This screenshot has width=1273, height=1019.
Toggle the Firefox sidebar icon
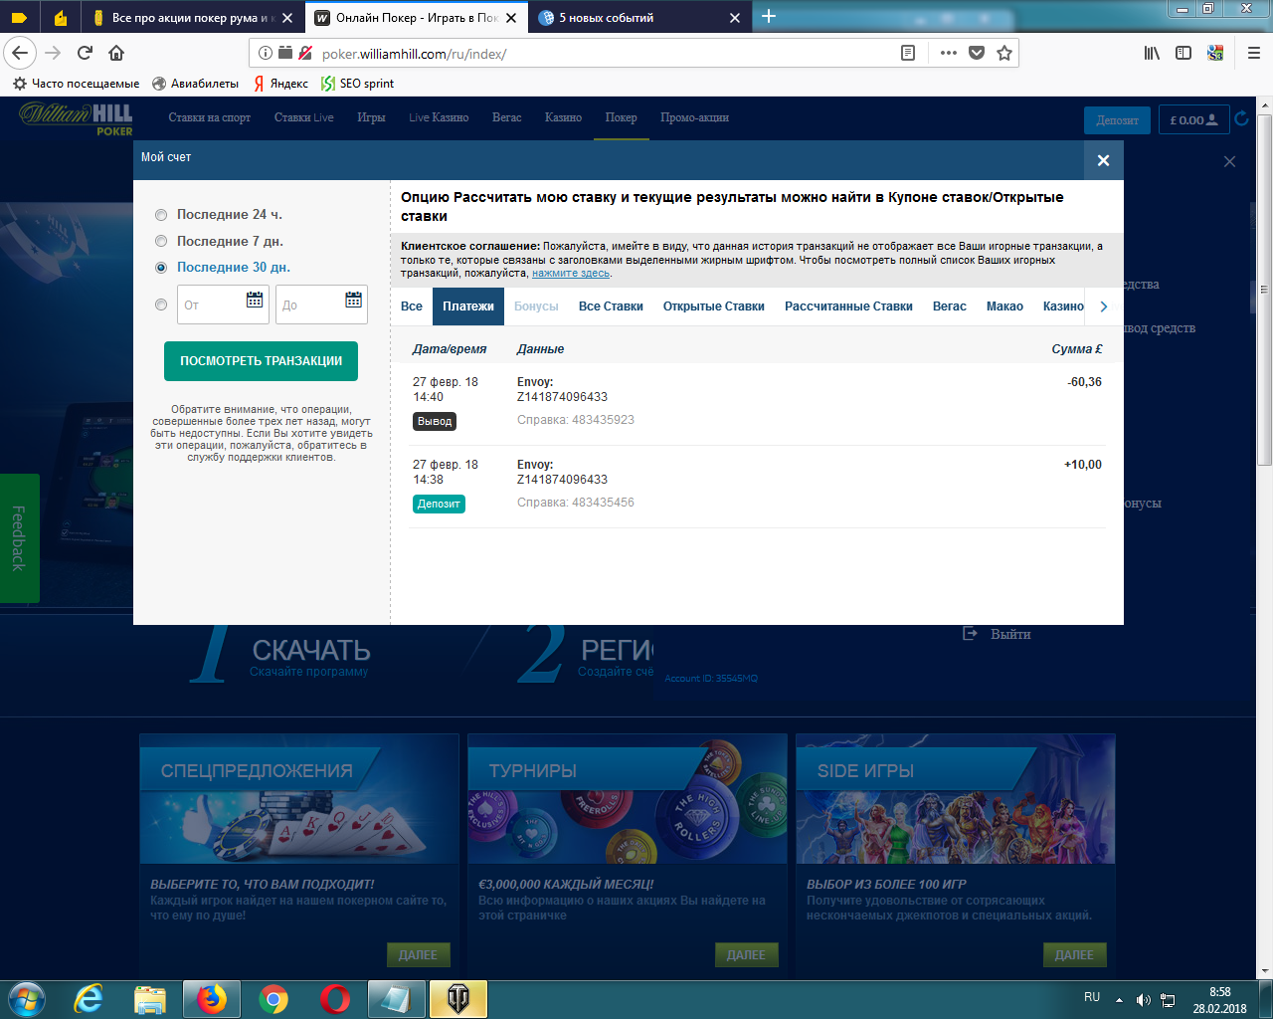click(1183, 53)
